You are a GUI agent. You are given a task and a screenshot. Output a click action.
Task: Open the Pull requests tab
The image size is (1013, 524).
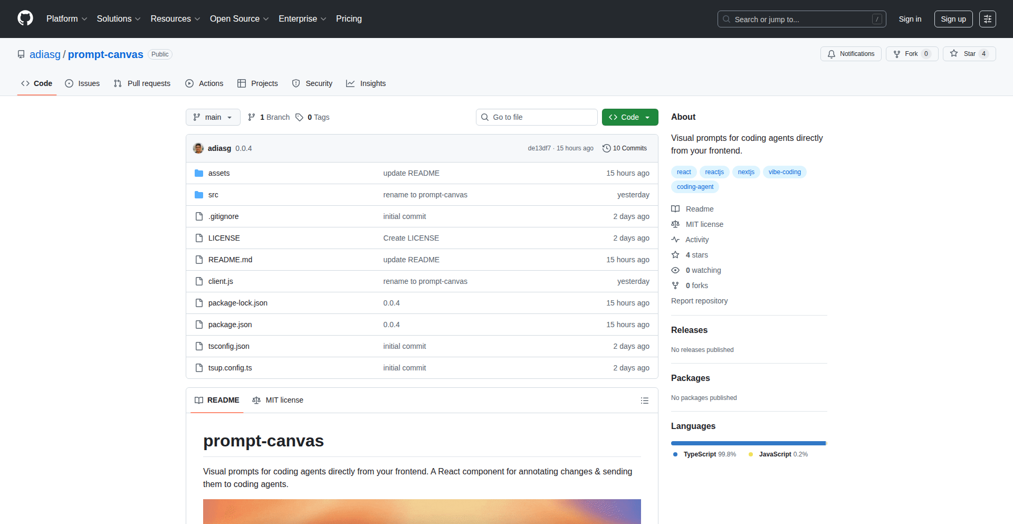pos(142,83)
